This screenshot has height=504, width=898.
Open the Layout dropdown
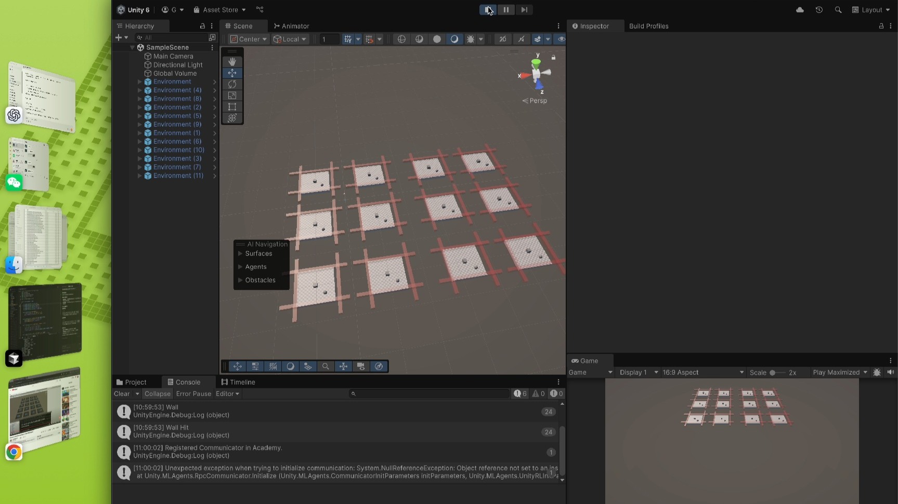(x=871, y=10)
